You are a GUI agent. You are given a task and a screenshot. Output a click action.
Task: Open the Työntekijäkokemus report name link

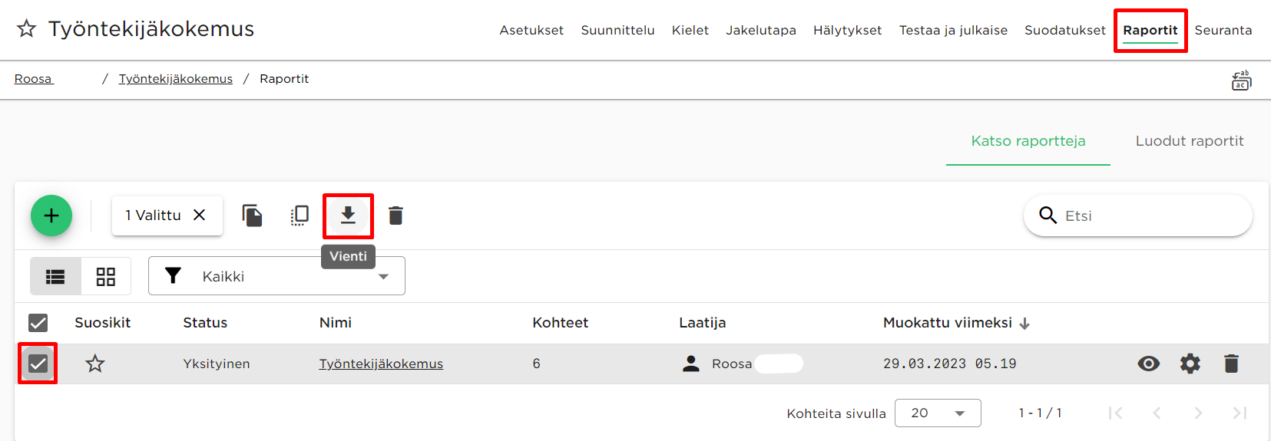point(381,364)
